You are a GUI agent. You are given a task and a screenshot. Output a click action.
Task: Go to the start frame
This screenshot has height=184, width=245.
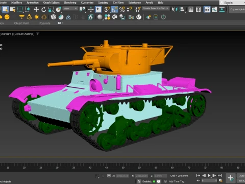(198, 175)
